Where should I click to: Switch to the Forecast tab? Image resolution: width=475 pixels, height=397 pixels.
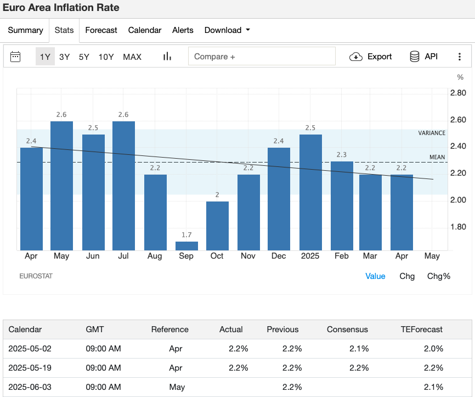pyautogui.click(x=101, y=30)
